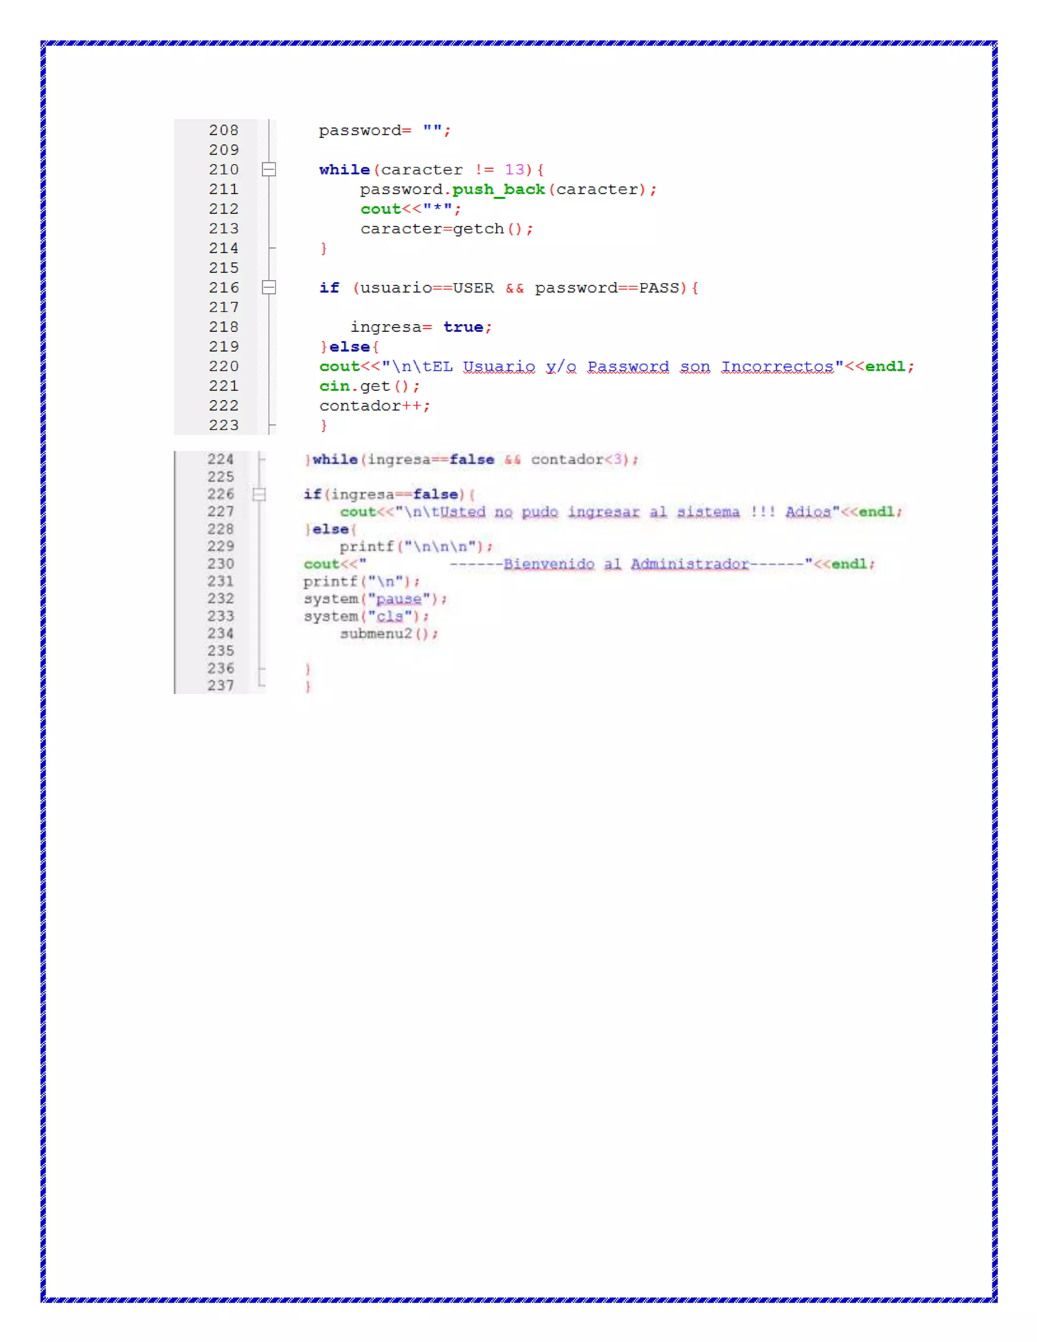Click 'password.push_back(caracter);' code
The height and width of the screenshot is (1342, 1037).
(x=509, y=189)
